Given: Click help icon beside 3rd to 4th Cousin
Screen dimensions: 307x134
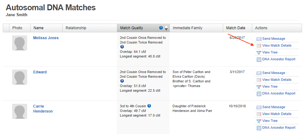Looking at the screenshot, I should 149,106.
